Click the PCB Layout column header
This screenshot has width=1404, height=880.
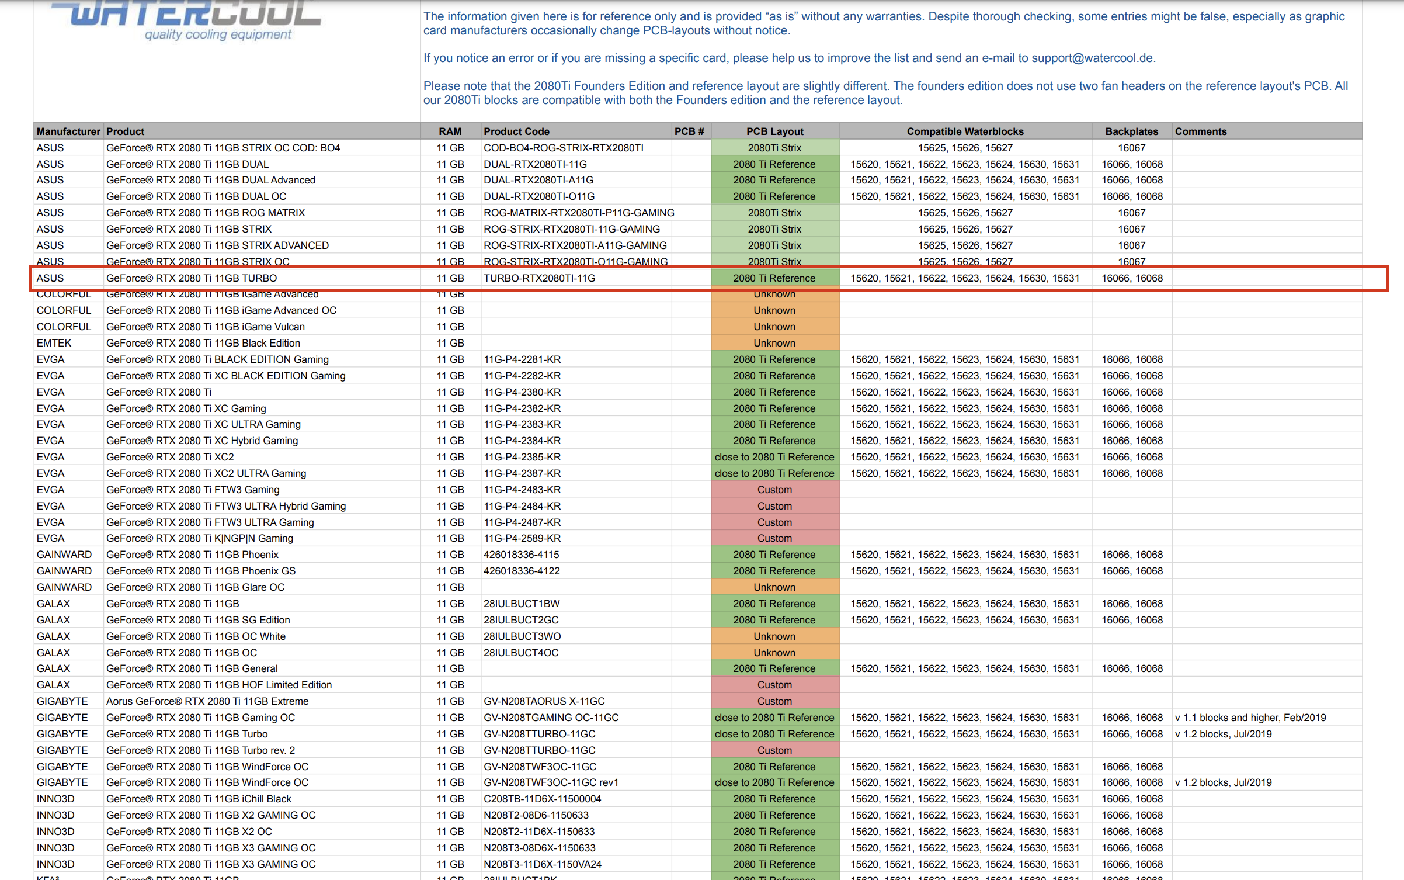click(x=774, y=131)
